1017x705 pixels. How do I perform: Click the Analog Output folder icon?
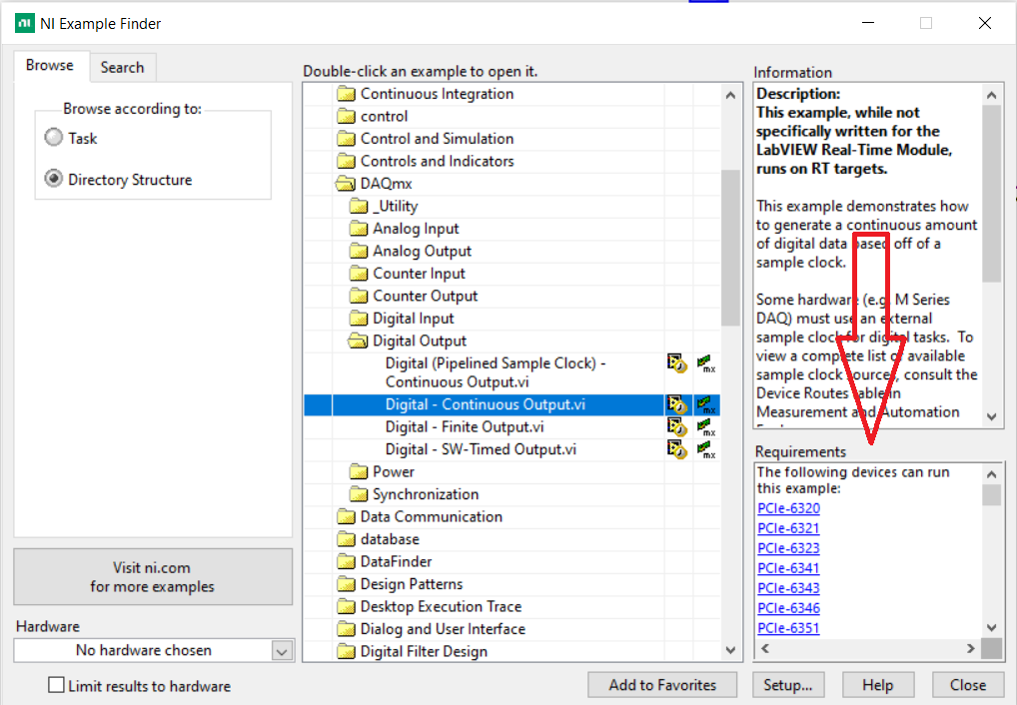(x=359, y=251)
